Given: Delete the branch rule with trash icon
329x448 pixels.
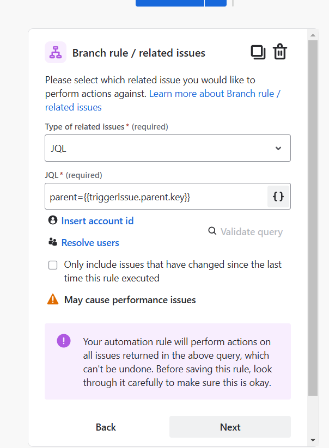Looking at the screenshot, I should (x=280, y=52).
